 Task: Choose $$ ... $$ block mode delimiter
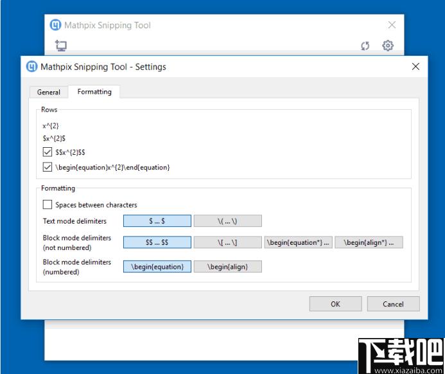(157, 242)
